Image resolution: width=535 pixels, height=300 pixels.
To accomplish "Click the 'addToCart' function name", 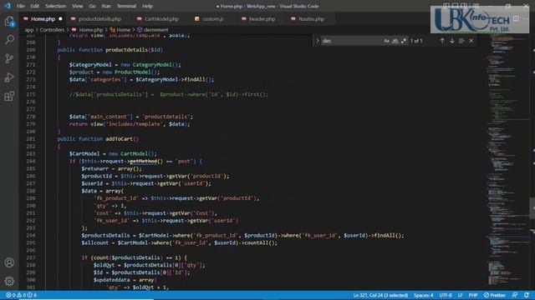I will pyautogui.click(x=119, y=139).
